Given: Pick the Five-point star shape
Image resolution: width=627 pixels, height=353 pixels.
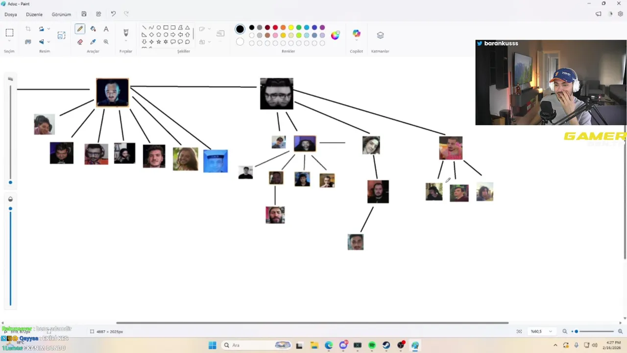Looking at the screenshot, I should pyautogui.click(x=159, y=42).
